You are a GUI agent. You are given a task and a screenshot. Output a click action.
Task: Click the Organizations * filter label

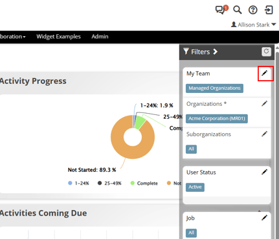(x=206, y=104)
